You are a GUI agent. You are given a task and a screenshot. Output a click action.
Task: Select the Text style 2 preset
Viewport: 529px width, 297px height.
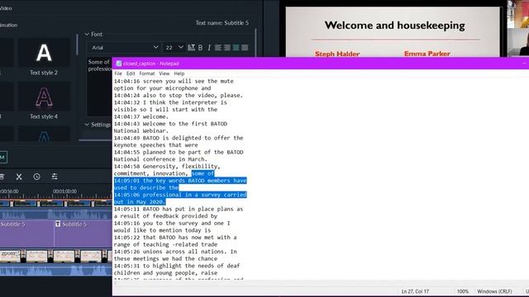44,57
